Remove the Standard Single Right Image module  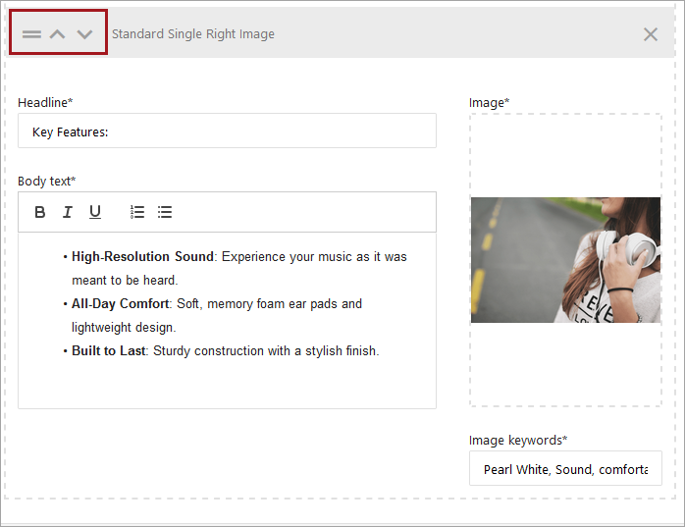tap(650, 34)
